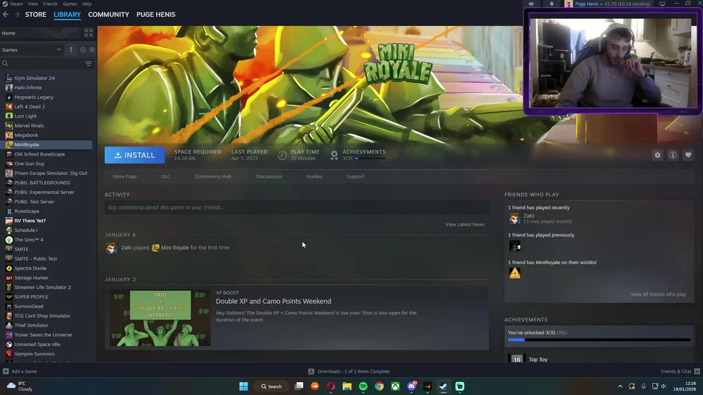Open the Guides link
The width and height of the screenshot is (703, 395).
click(314, 177)
